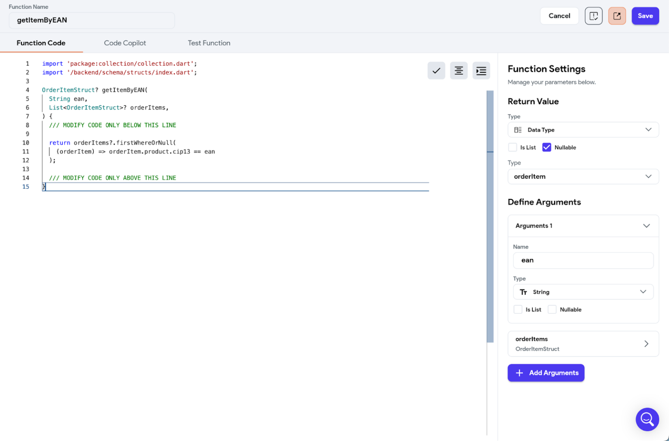This screenshot has height=441, width=669.
Task: Expand the orderItems OrderItemStruct argument
Action: tap(646, 343)
